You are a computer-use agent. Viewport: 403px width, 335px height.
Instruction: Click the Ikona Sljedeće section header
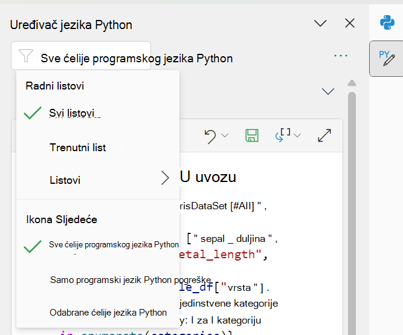[x=62, y=220]
